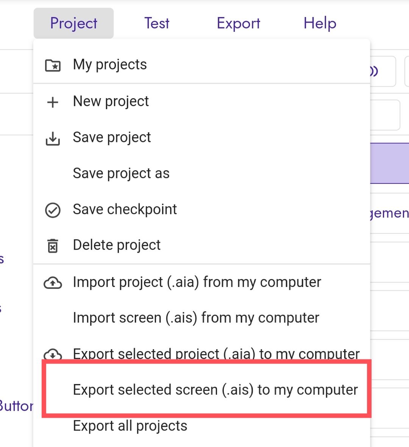Click the Save project download-tray icon

(53, 138)
